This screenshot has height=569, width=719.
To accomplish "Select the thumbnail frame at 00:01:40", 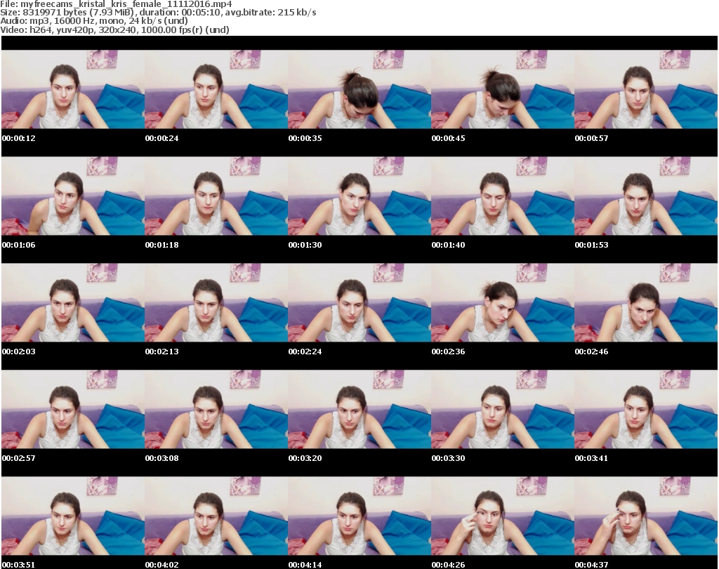I will 503,196.
